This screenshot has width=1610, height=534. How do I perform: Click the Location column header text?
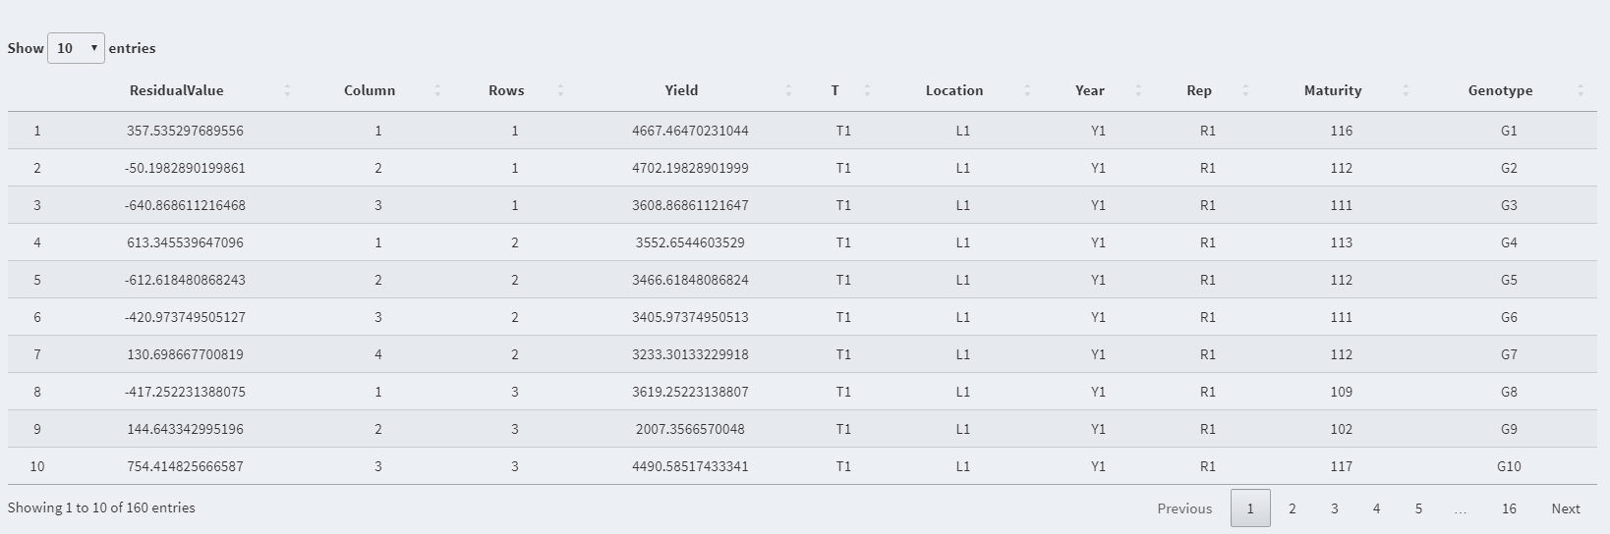point(954,90)
